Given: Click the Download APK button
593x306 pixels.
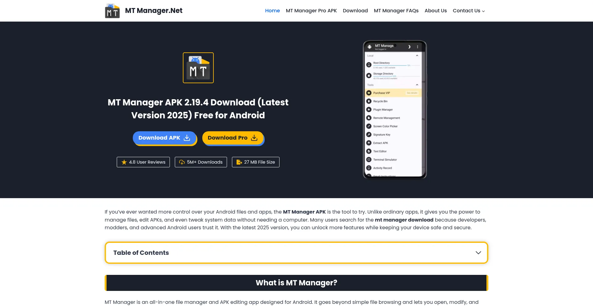Looking at the screenshot, I should coord(164,138).
